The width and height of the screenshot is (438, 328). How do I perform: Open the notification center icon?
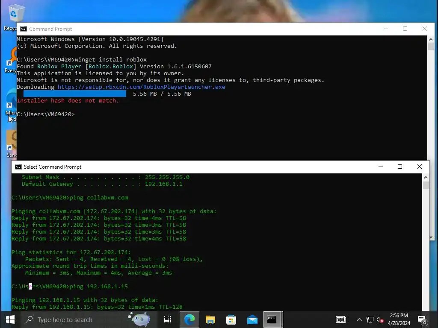point(422,319)
